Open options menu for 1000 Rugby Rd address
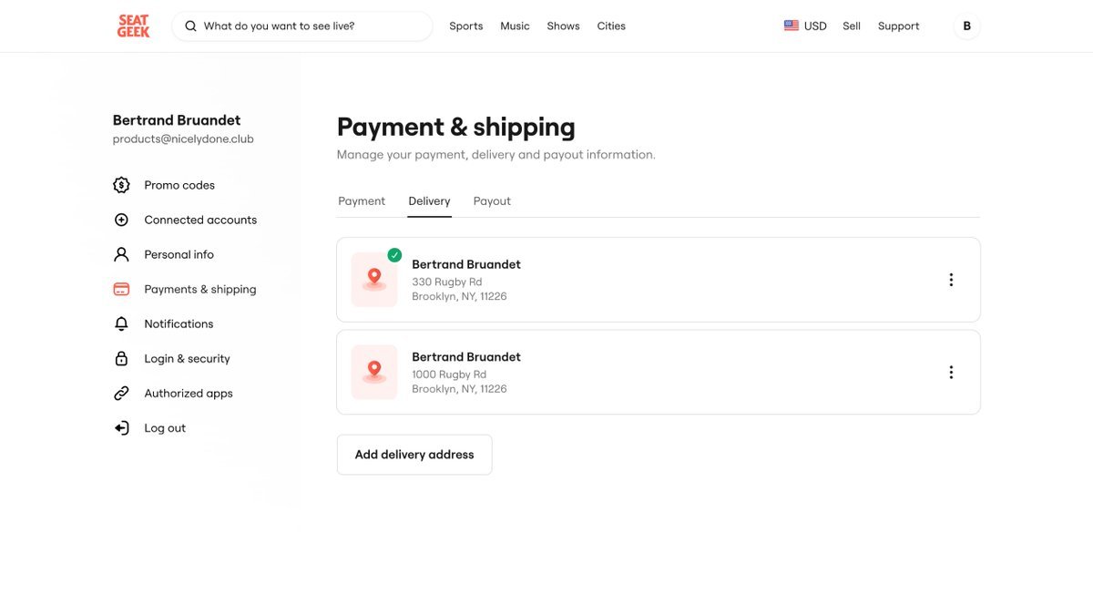Image resolution: width=1093 pixels, height=605 pixels. [951, 373]
